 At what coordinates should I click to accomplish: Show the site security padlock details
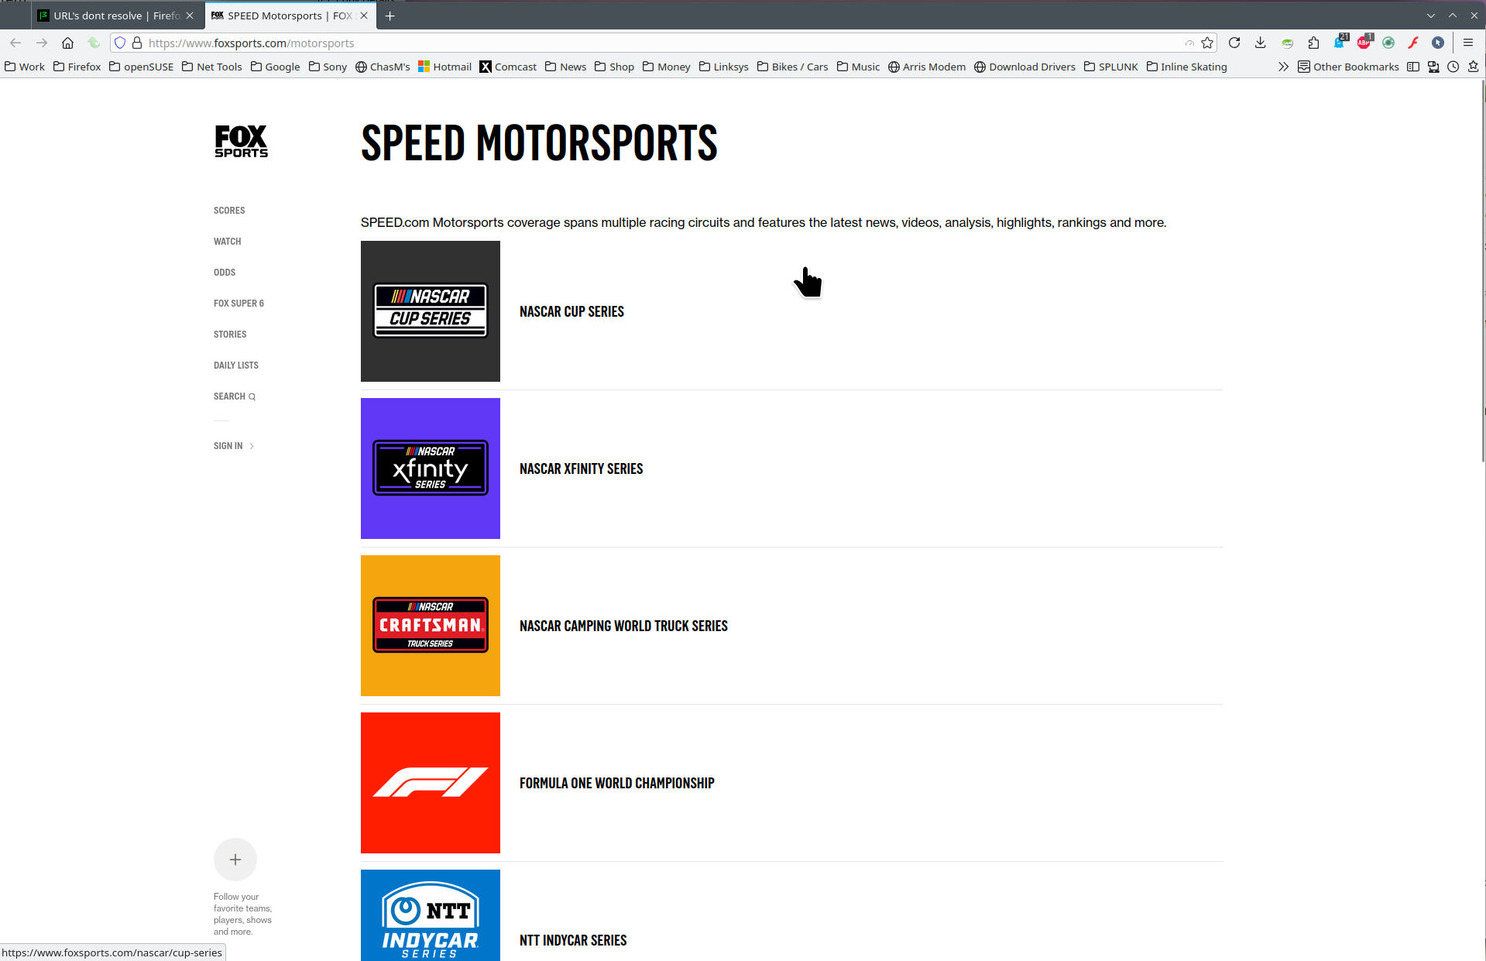tap(137, 43)
